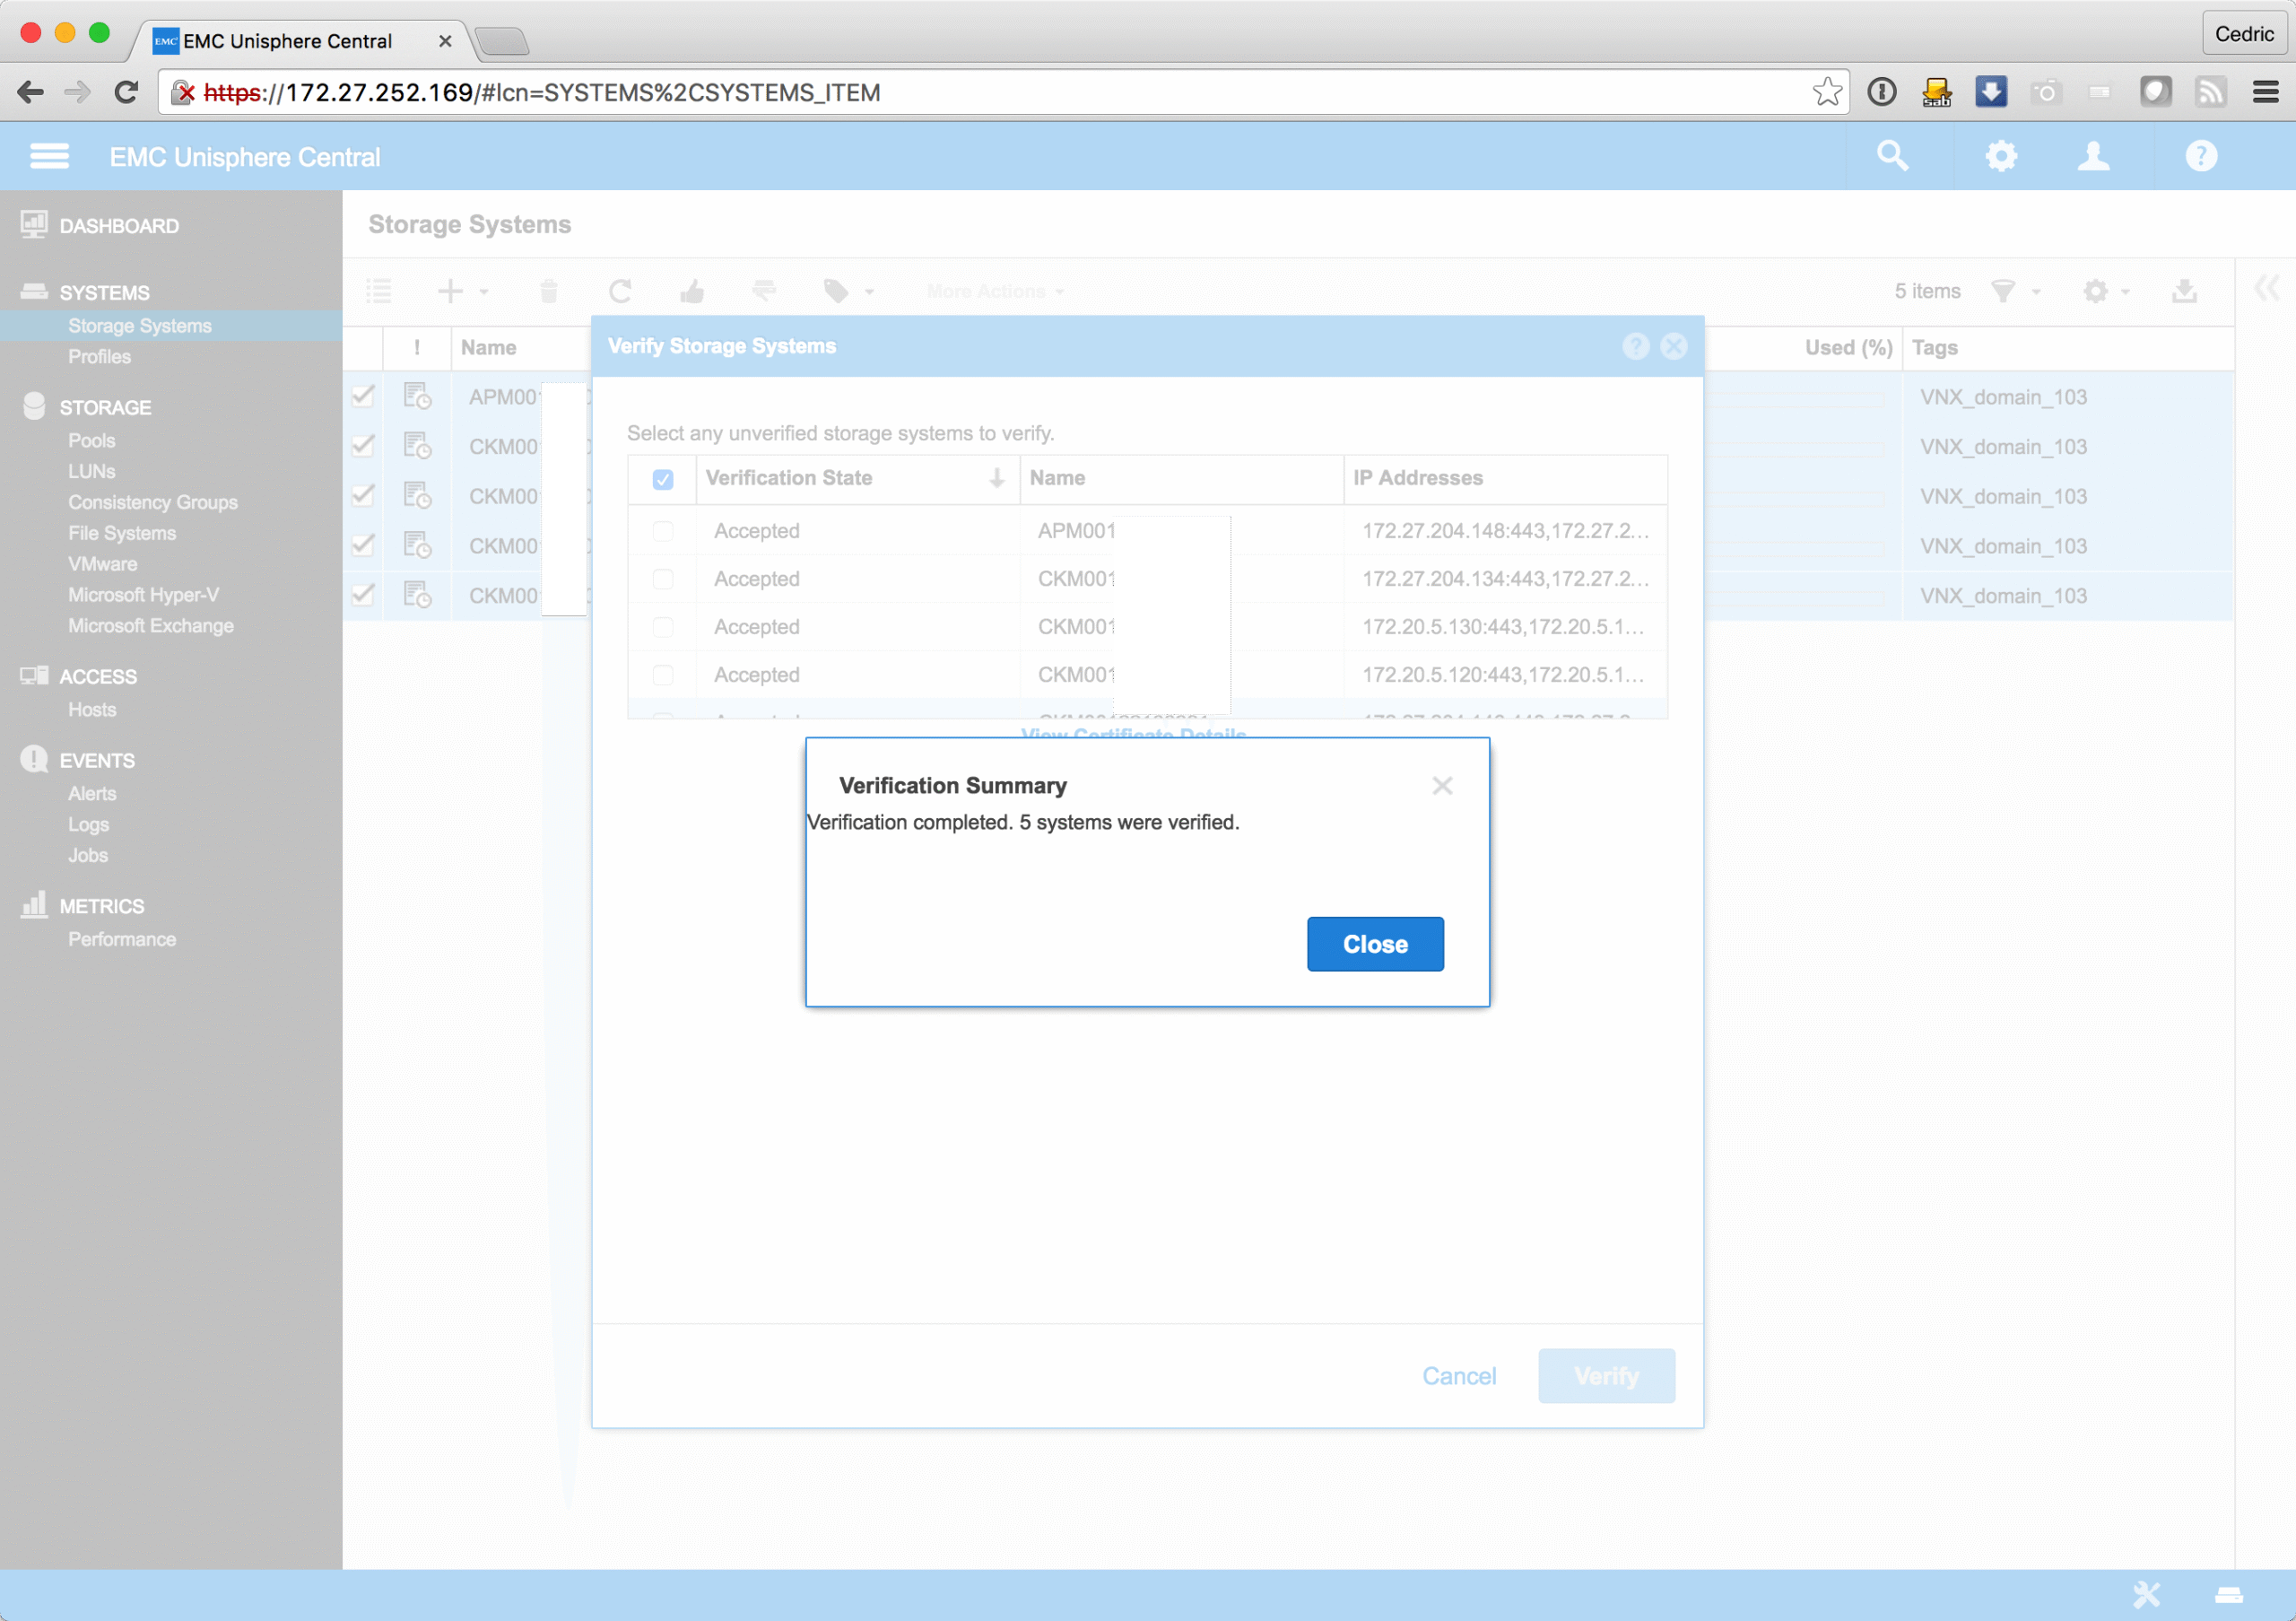
Task: Click the search magnifier in header
Action: click(x=1892, y=156)
